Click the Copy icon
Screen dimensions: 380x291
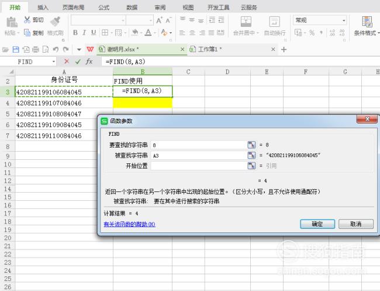click(x=27, y=33)
